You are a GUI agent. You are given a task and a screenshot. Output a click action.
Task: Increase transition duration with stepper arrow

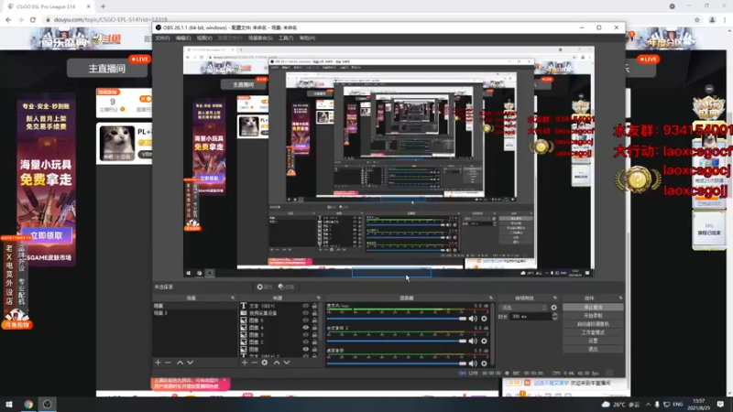coord(555,314)
